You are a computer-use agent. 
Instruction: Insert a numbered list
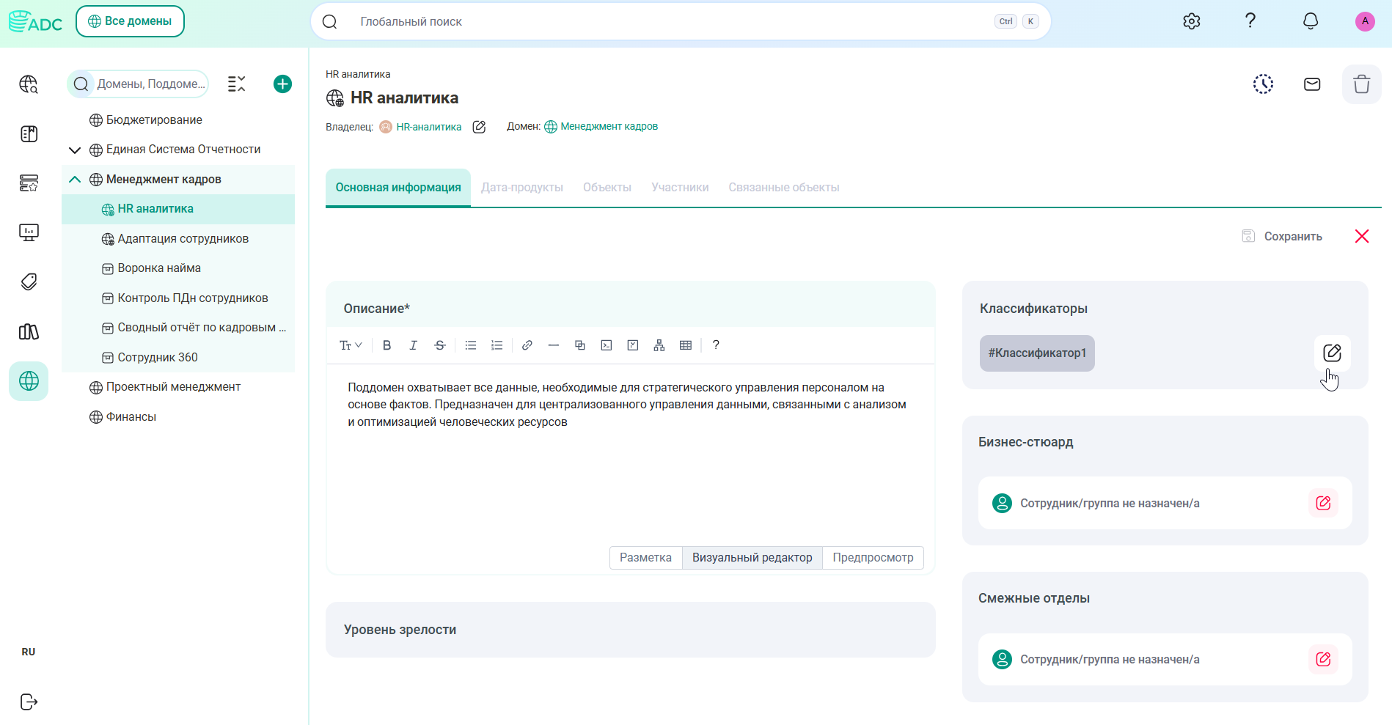(x=497, y=345)
